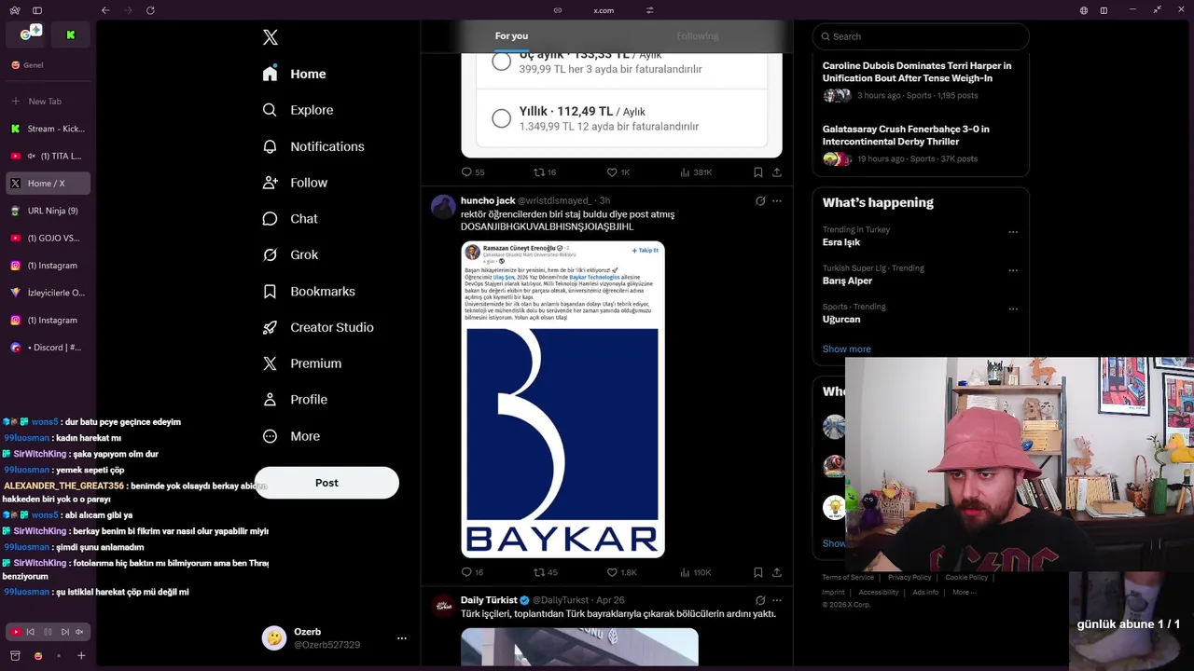Repost huncho jack's post with 45 reposts
Screen dimensions: 1194x671
545,572
